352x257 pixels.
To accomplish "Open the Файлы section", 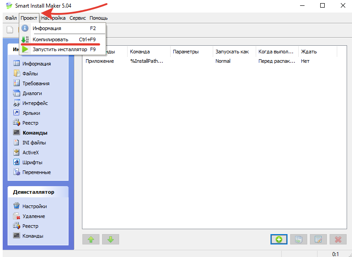I will 30,74.
